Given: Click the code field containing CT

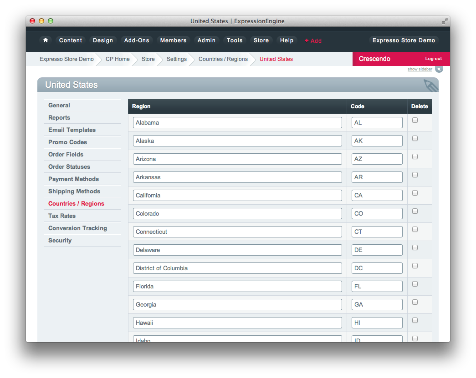Looking at the screenshot, I should (377, 232).
